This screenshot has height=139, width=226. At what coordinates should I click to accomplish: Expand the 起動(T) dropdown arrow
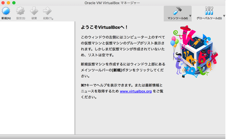(52, 19)
